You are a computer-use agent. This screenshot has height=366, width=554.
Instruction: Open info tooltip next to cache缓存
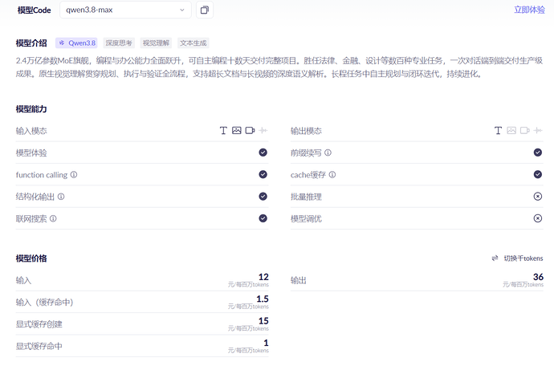pos(332,174)
